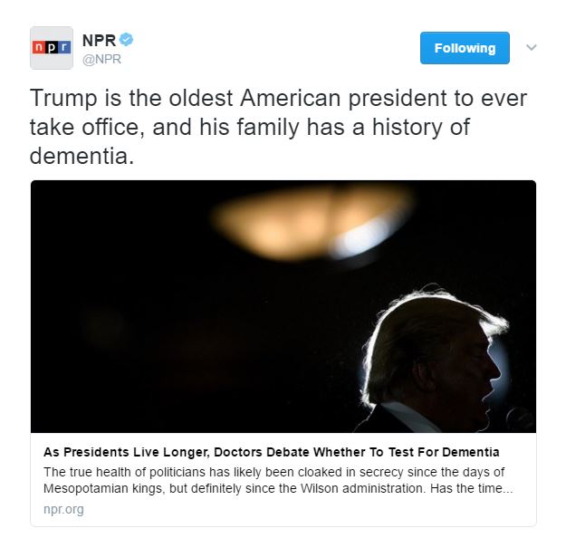Image resolution: width=566 pixels, height=538 pixels.
Task: Toggle the blue Following button
Action: pos(465,48)
